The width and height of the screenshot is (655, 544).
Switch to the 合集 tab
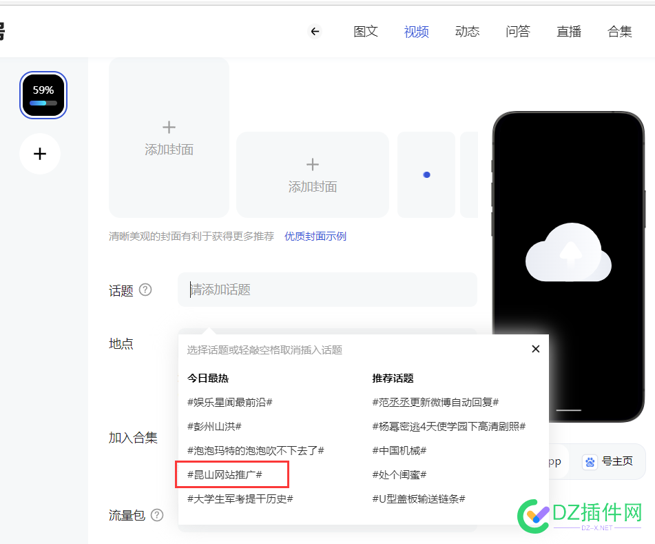point(618,31)
